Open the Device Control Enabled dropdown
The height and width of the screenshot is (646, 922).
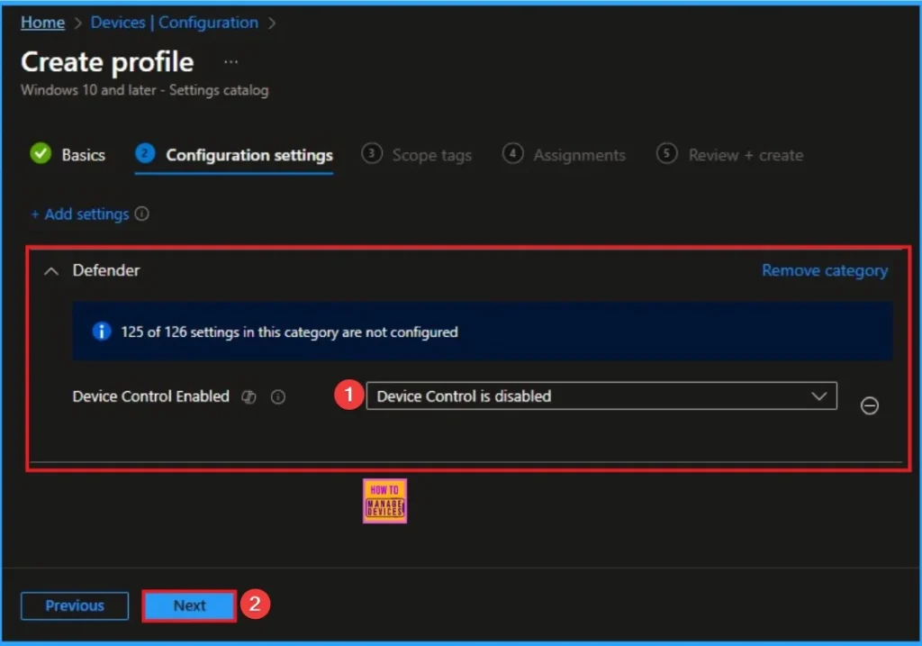(x=601, y=396)
